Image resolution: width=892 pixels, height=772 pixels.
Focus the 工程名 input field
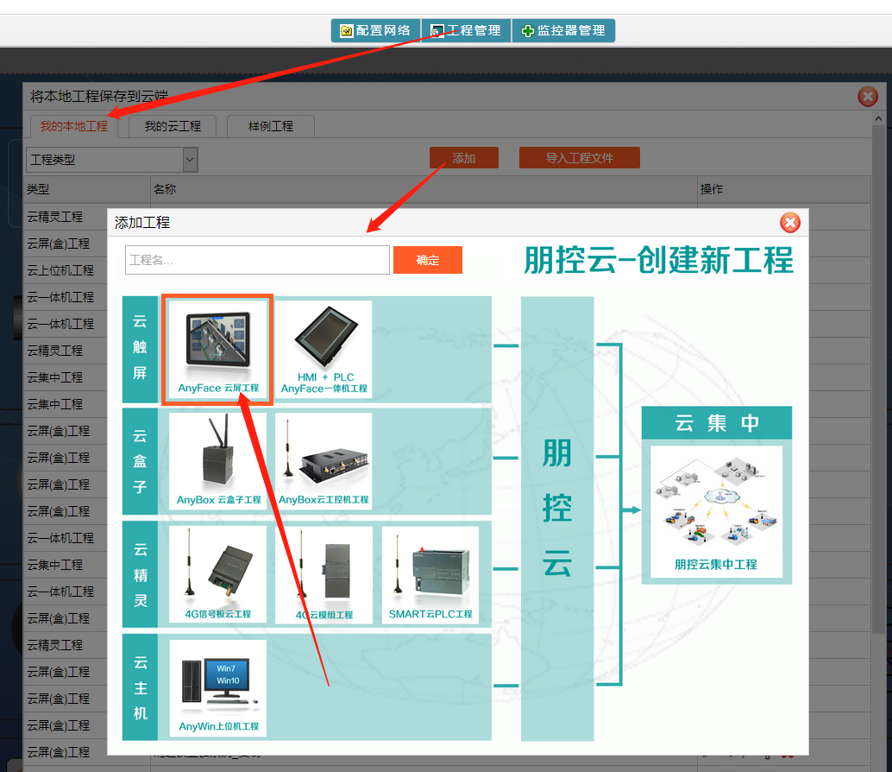click(257, 260)
